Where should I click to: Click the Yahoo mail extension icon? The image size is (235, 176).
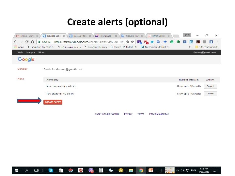[139, 42]
